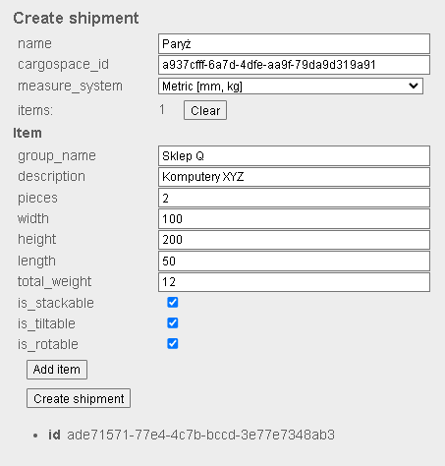Click the Item section heading

(x=28, y=133)
